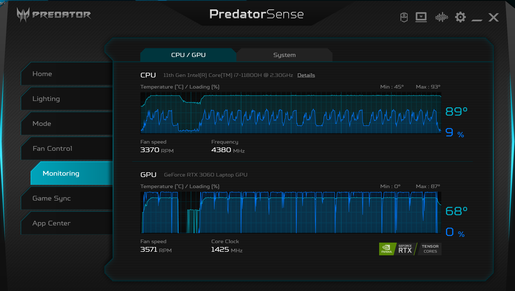515x291 pixels.
Task: Click the GPU temperature and loading graph
Action: 291,212
